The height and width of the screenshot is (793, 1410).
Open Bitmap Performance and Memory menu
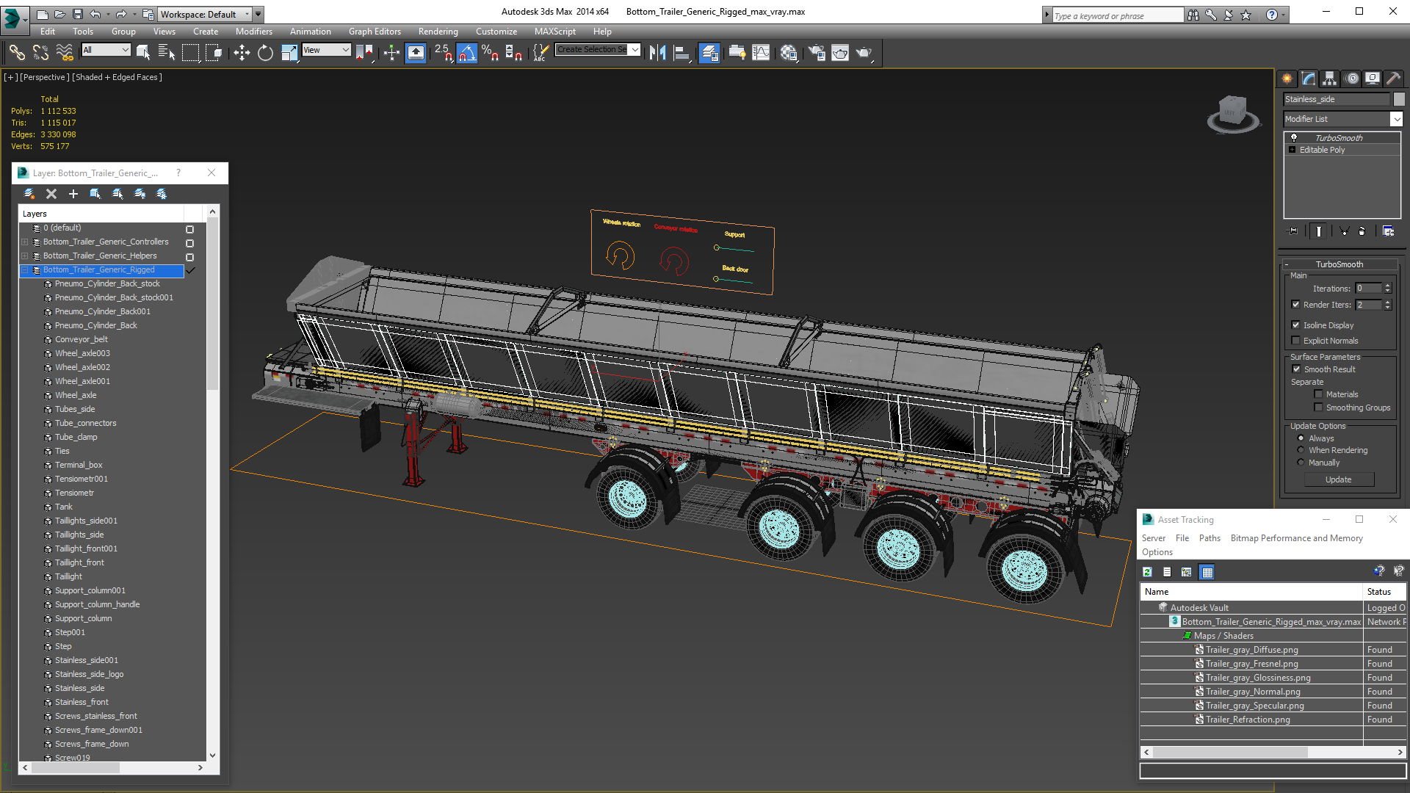click(x=1296, y=538)
